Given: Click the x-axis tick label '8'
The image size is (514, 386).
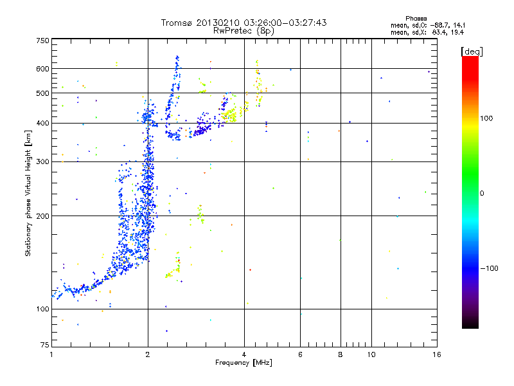Looking at the screenshot, I should 341,354.
